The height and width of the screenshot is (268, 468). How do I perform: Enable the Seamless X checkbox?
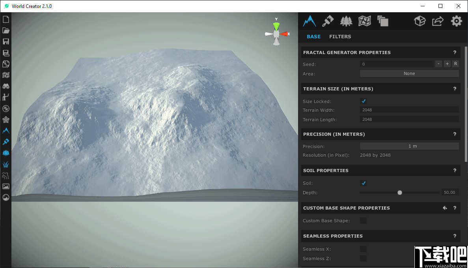364,249
